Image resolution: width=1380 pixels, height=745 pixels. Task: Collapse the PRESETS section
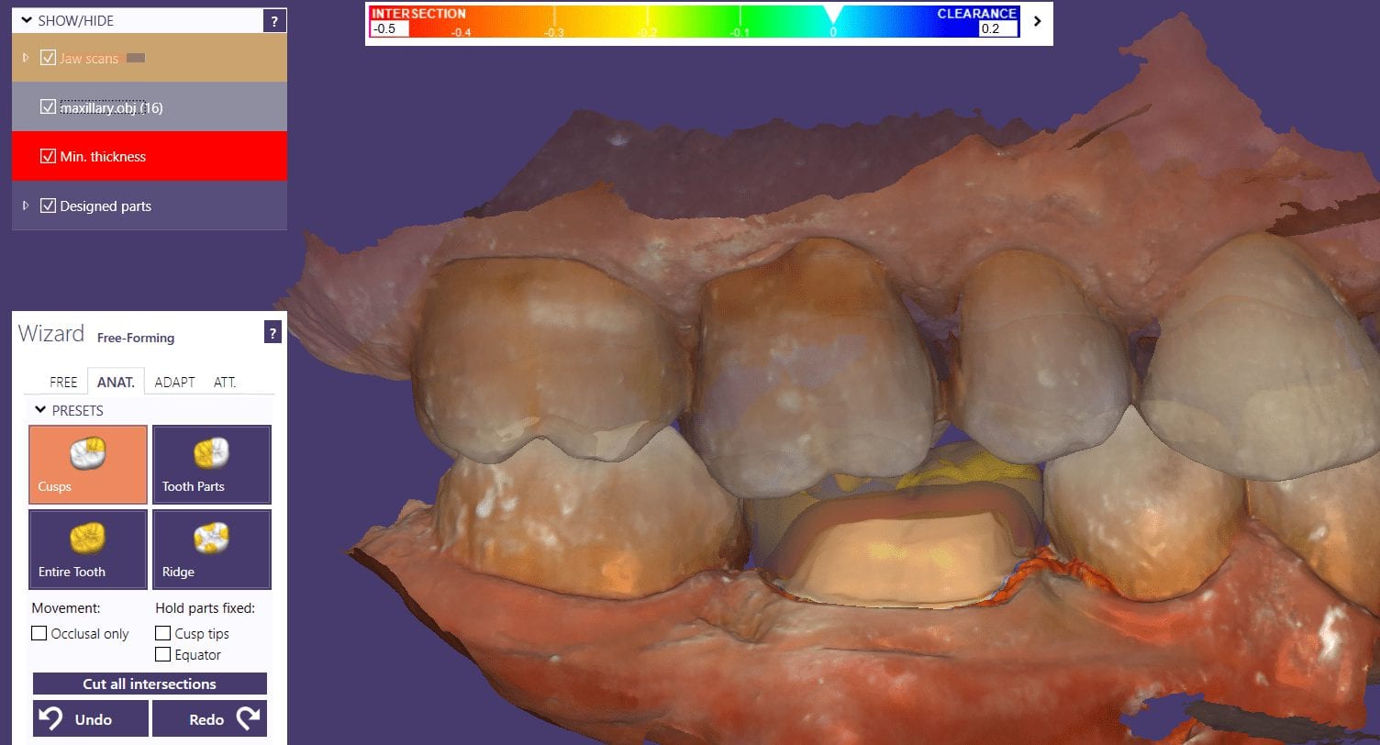(40, 410)
